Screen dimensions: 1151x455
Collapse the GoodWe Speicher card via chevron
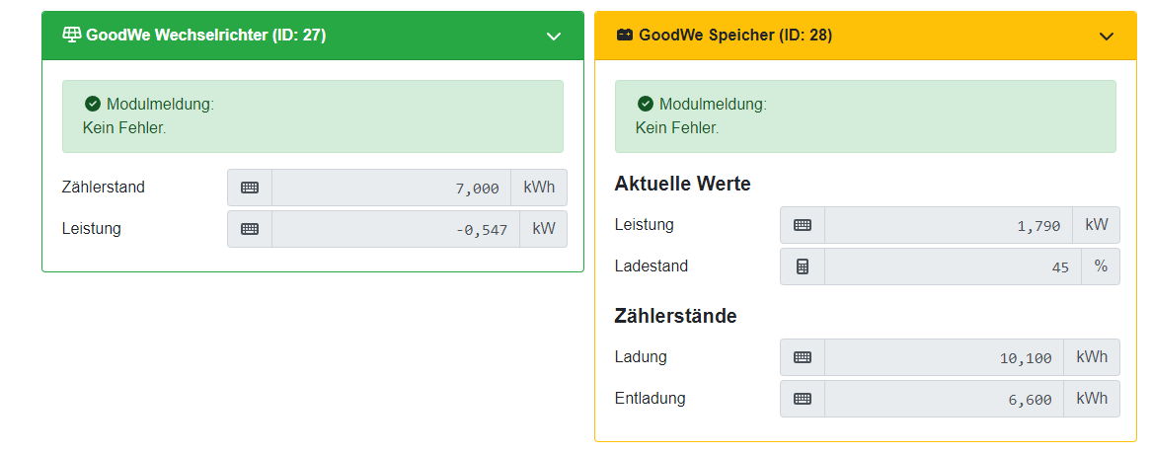(1107, 37)
